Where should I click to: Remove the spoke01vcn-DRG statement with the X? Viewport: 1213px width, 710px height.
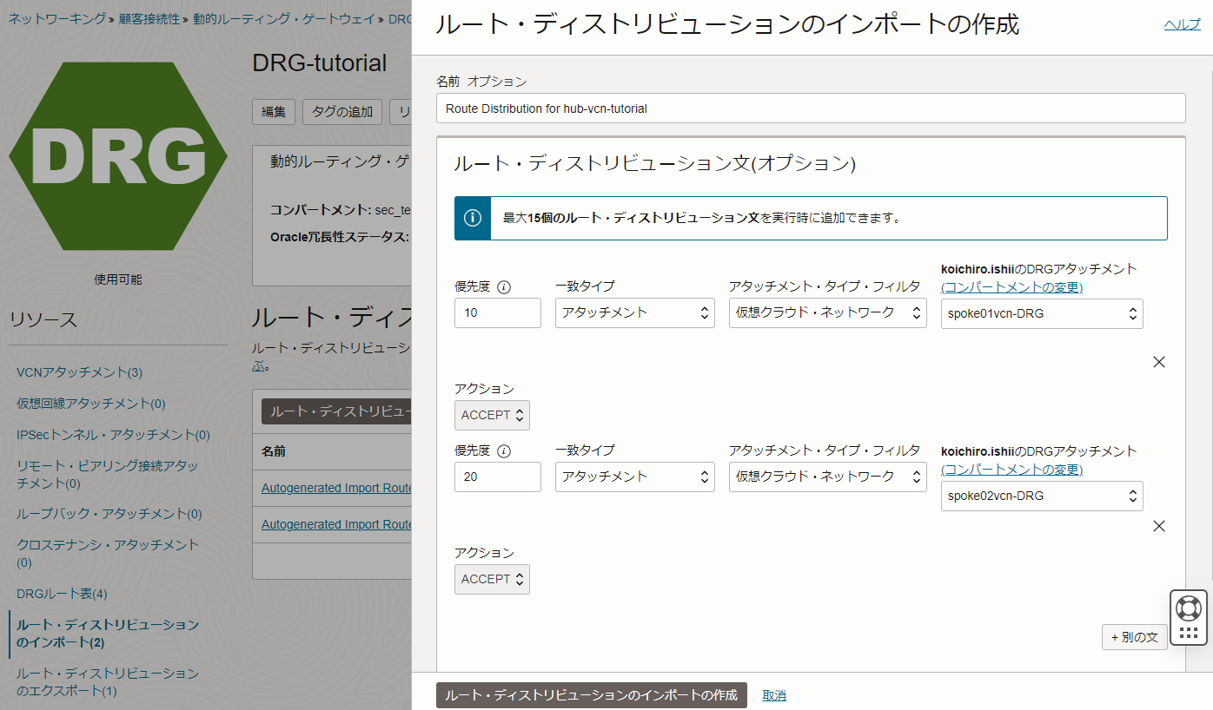1158,362
